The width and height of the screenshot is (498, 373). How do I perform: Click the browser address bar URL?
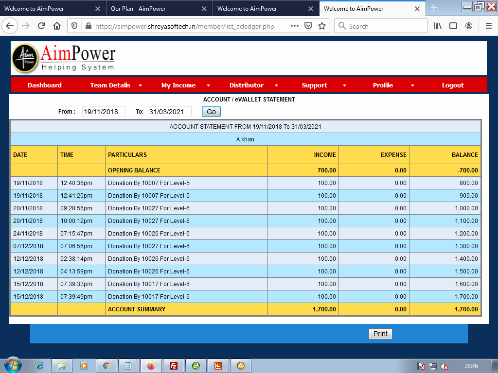185,26
